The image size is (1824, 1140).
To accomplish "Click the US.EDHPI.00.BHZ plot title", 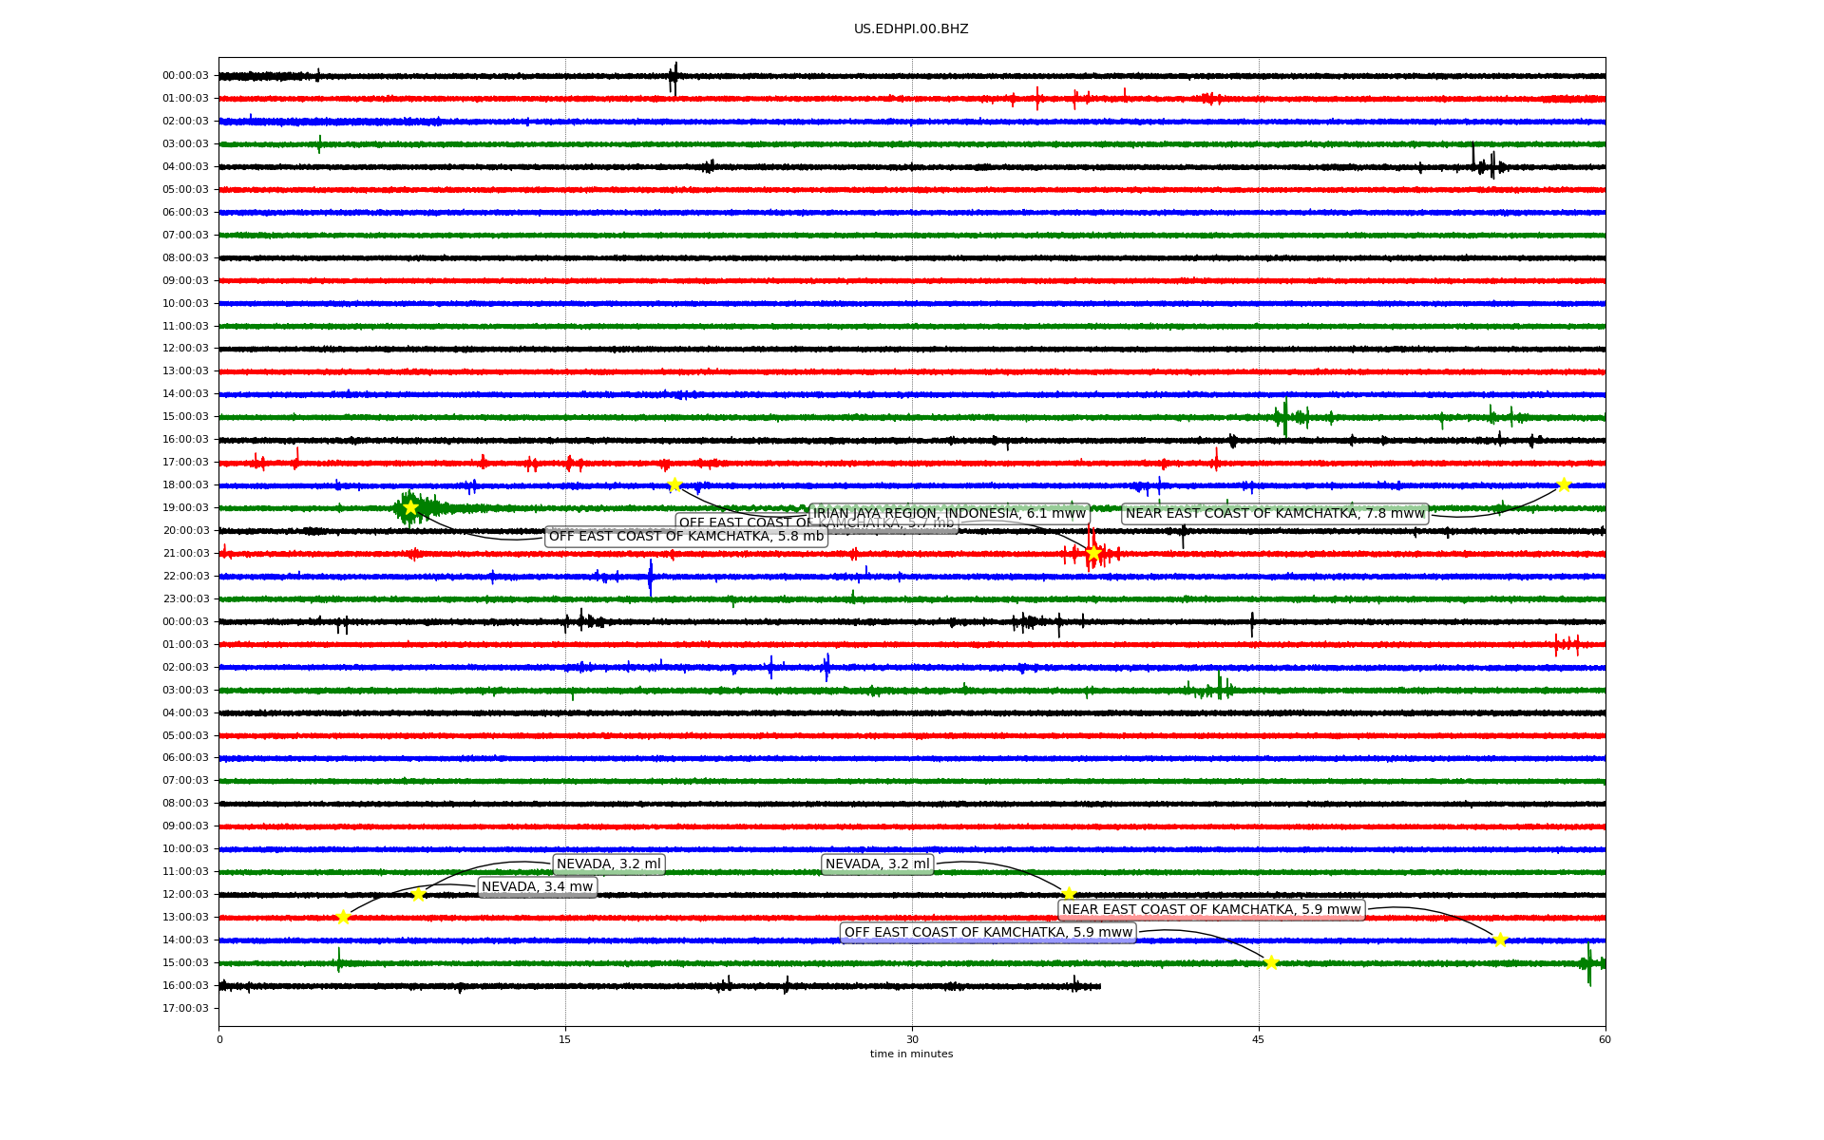I will pos(911,29).
